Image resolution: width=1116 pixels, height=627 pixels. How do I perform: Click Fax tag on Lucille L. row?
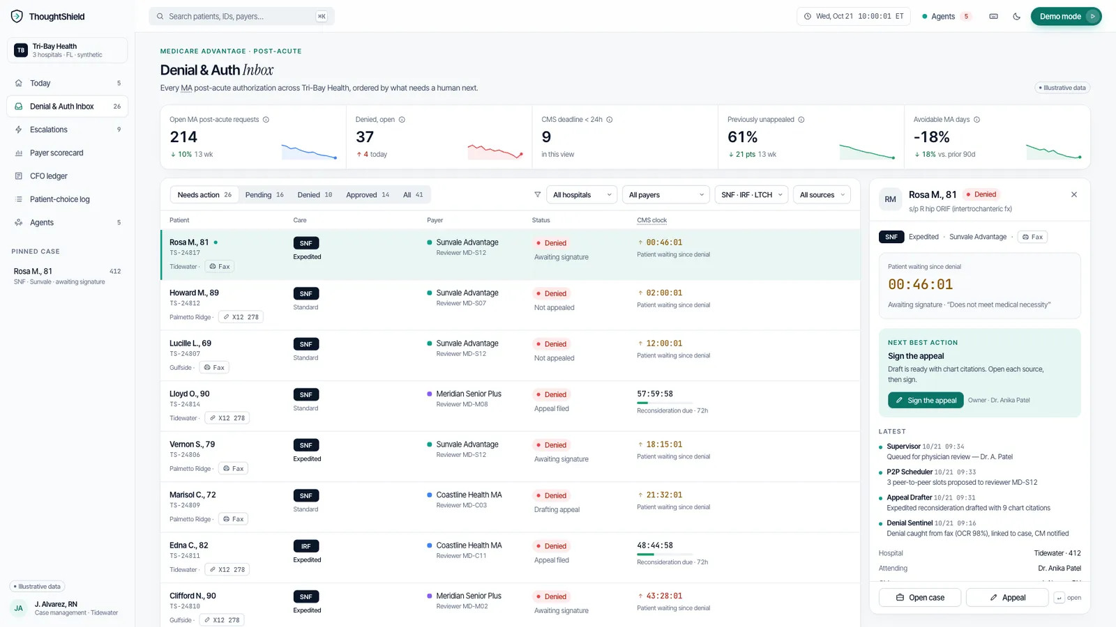214,368
